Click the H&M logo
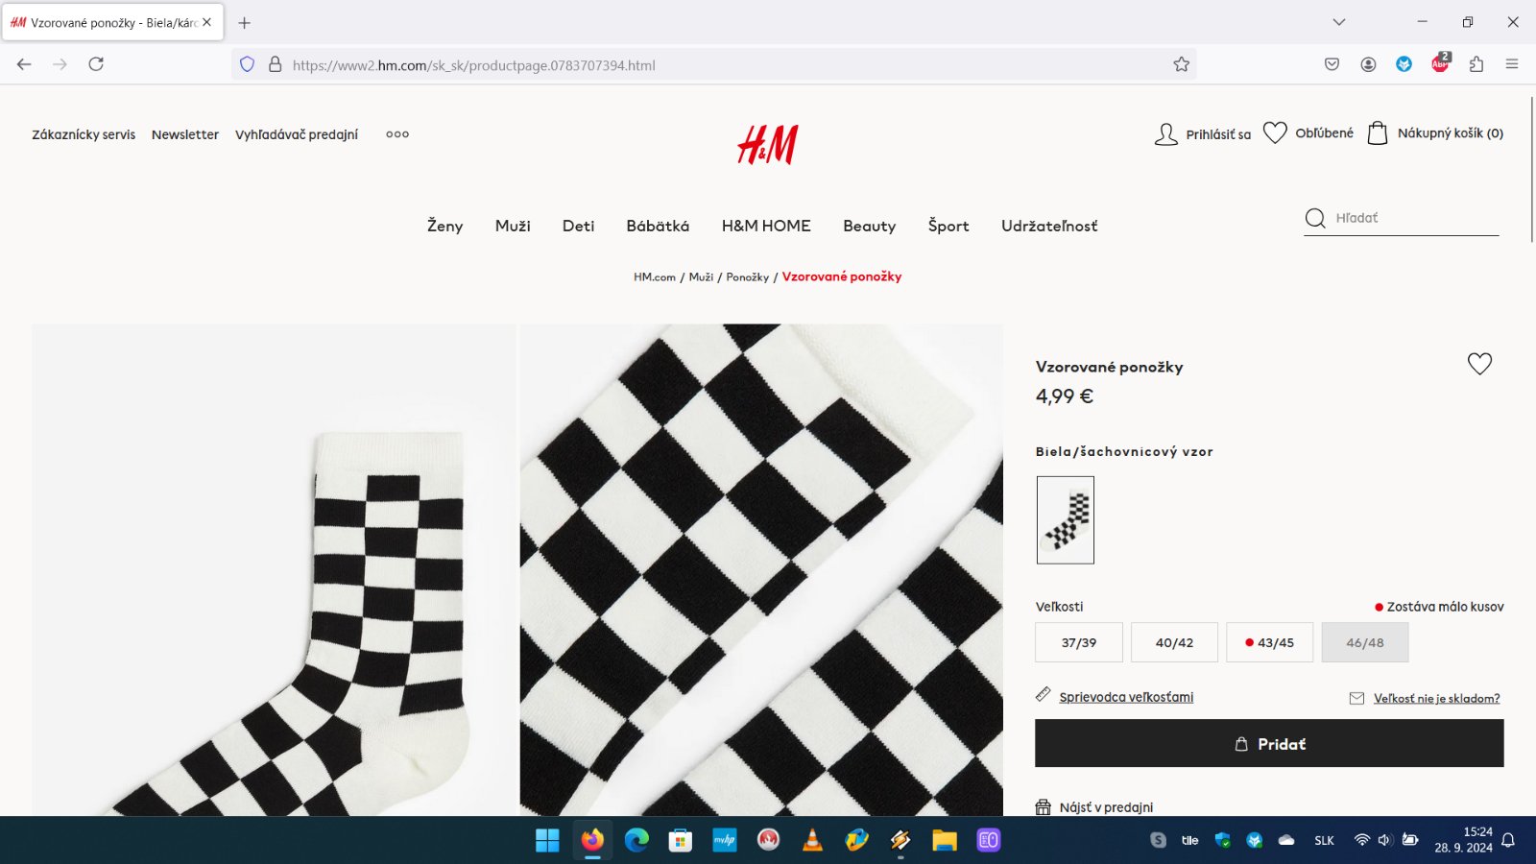The height and width of the screenshot is (864, 1536). pyautogui.click(x=767, y=145)
